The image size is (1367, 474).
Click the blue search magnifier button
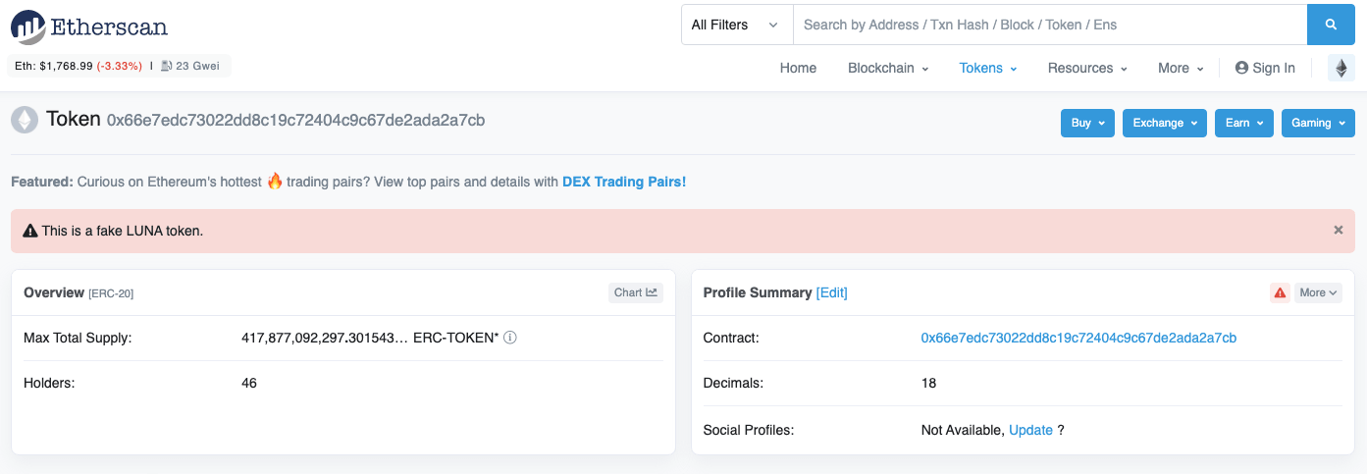coord(1331,25)
